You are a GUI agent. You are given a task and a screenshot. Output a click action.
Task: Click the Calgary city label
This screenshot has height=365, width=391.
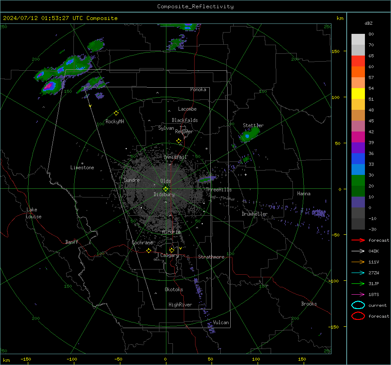pos(169,255)
